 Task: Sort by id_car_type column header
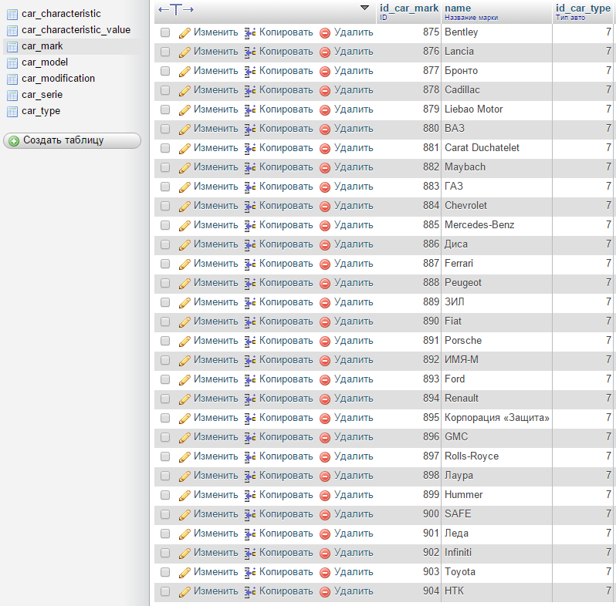(583, 8)
